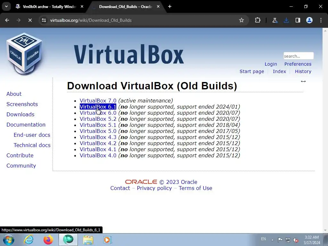Viewport: 328px width, 246px height.
Task: Open the VirtualBox 4.2 builds link
Action: [x=98, y=143]
